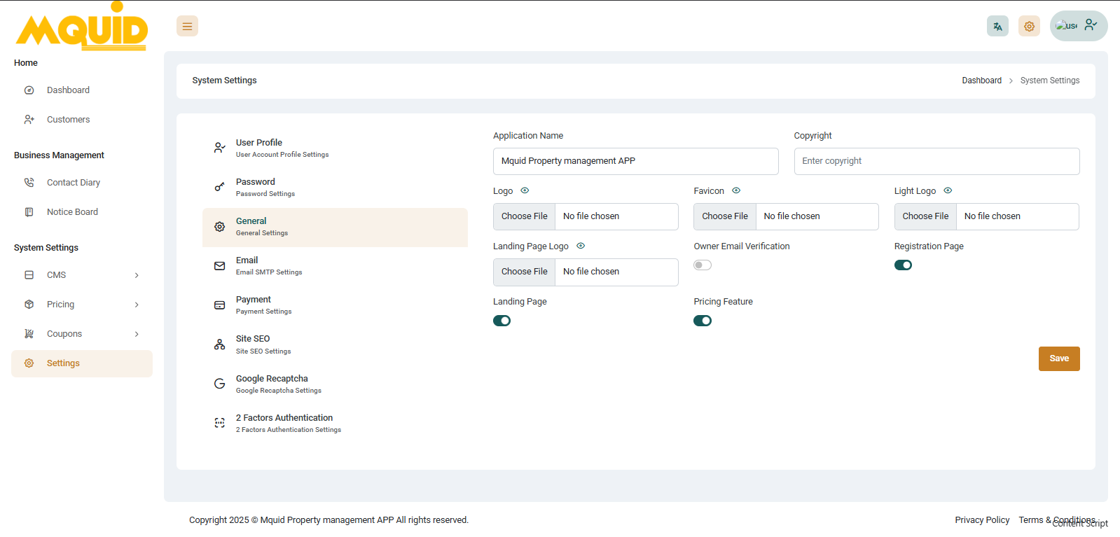Open the language translate icon
Image resolution: width=1120 pixels, height=537 pixels.
tap(997, 26)
